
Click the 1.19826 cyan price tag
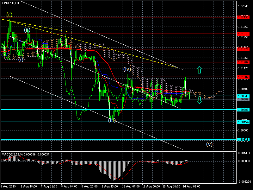[x=243, y=139]
